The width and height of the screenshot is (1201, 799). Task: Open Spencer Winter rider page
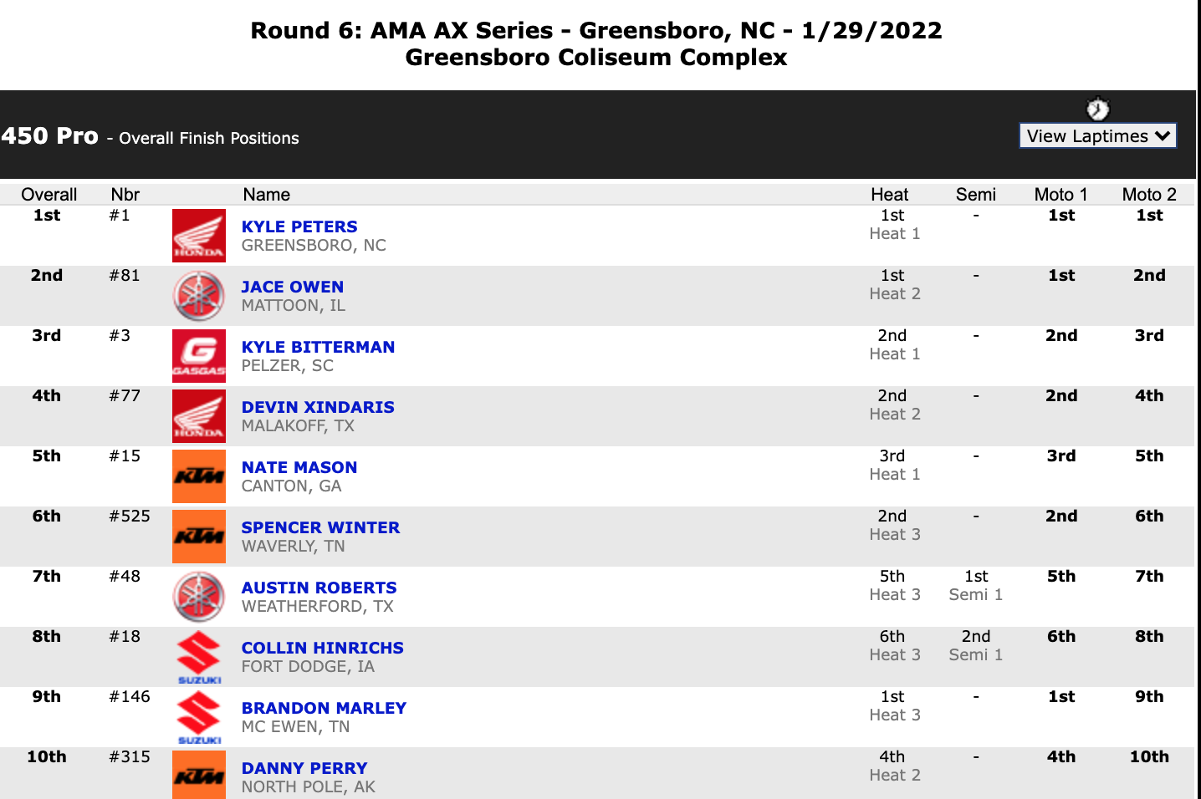point(320,527)
